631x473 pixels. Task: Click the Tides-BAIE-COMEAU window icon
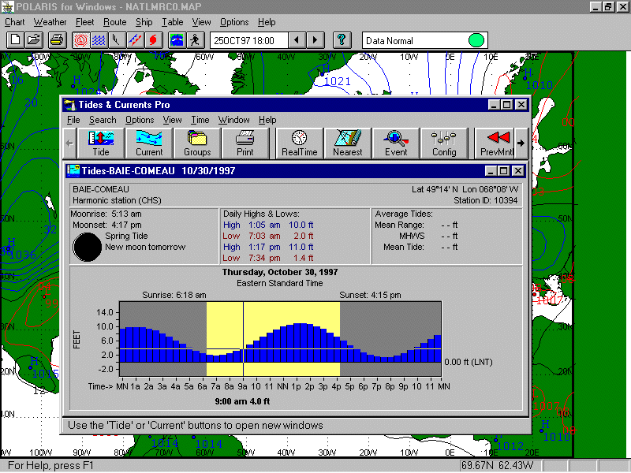[73, 170]
